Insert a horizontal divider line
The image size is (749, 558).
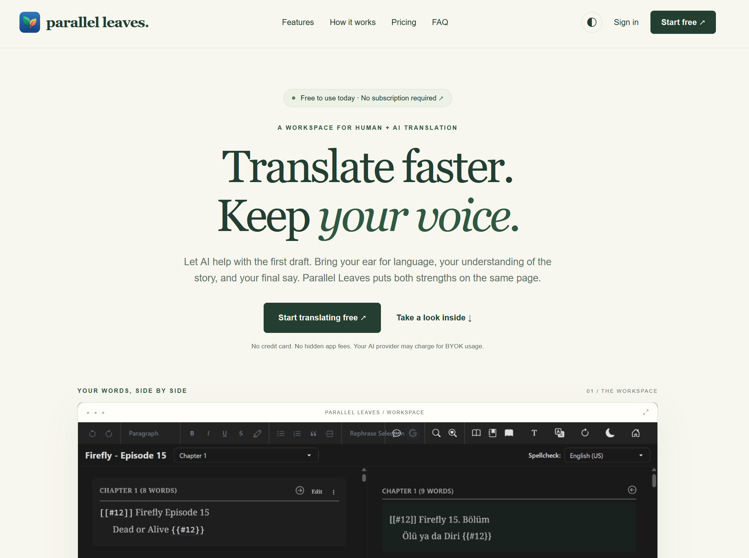pos(330,433)
